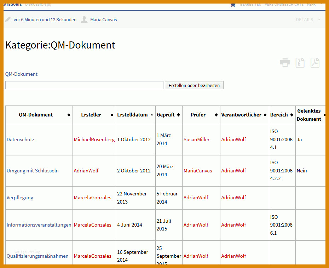Screen dimensions: 329x268
Task: Click the user avatar icon beside Maria Canvas
Action: pos(84,19)
